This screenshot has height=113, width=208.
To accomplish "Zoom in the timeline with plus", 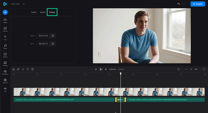I will (191, 69).
